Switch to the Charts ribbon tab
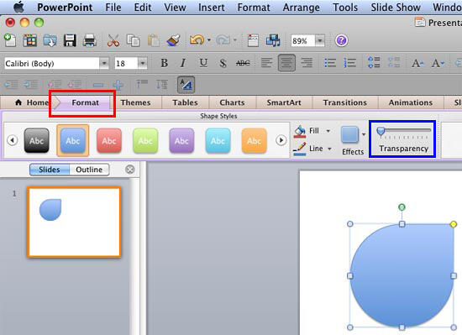462x335 pixels. tap(232, 102)
